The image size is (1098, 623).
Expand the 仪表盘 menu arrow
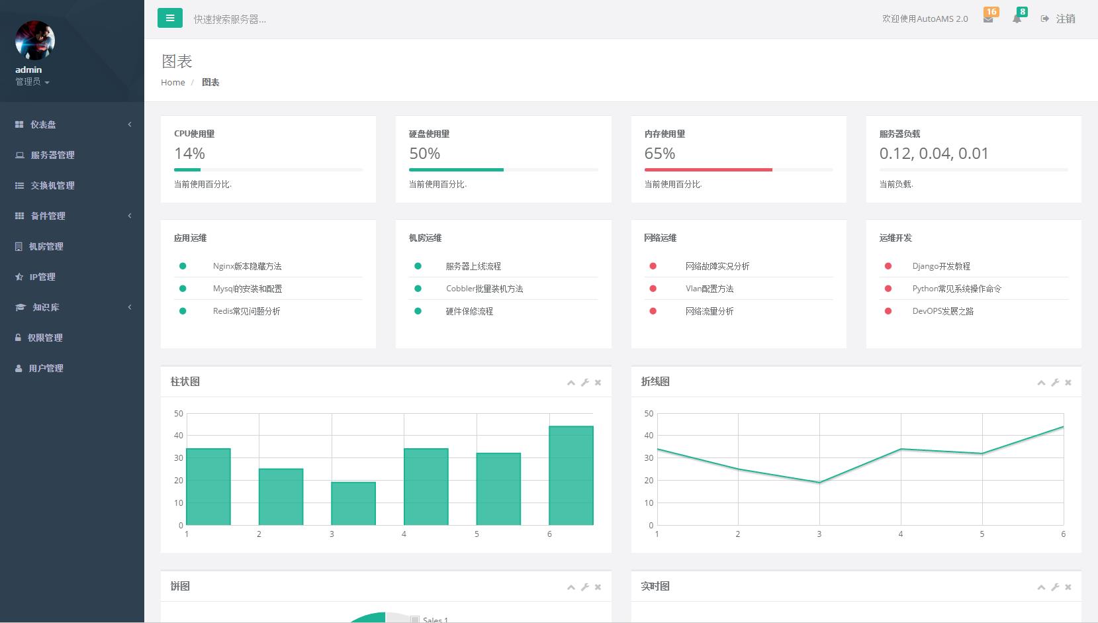tap(130, 124)
